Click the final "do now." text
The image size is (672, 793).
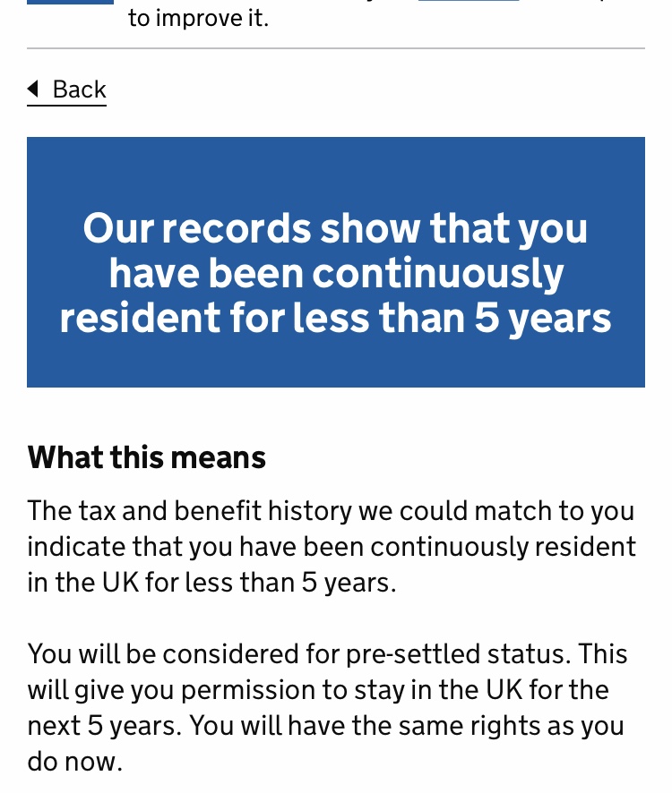point(74,762)
